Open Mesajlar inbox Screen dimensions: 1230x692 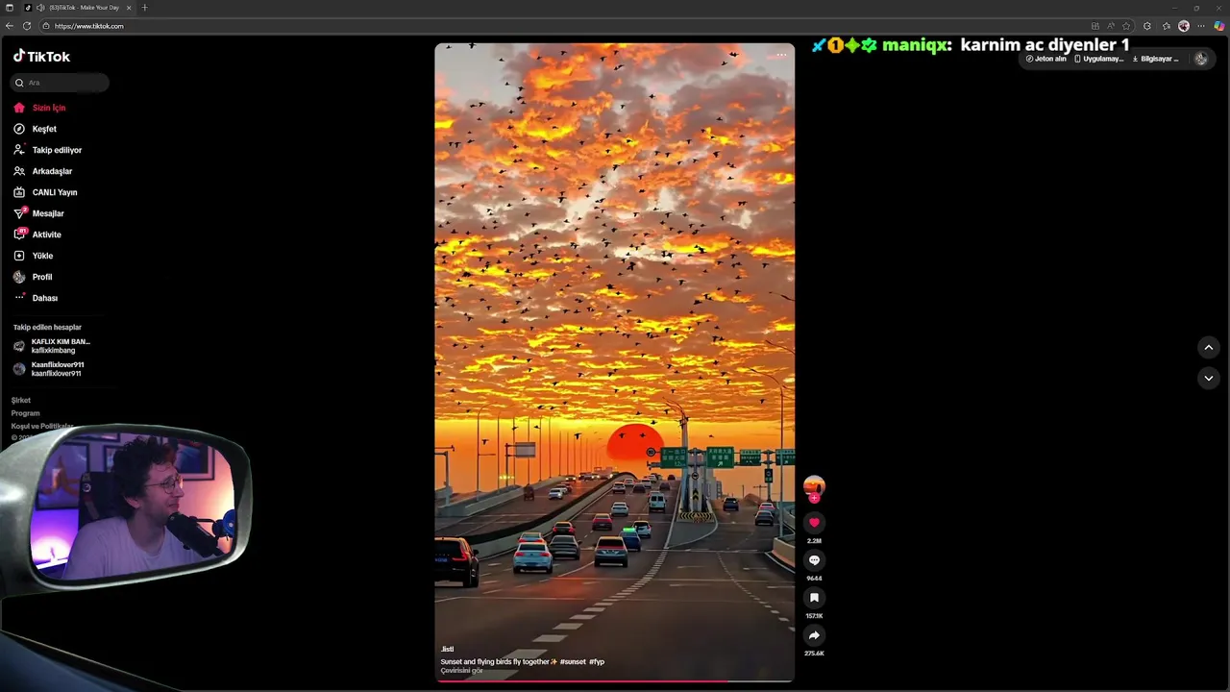(x=38, y=213)
